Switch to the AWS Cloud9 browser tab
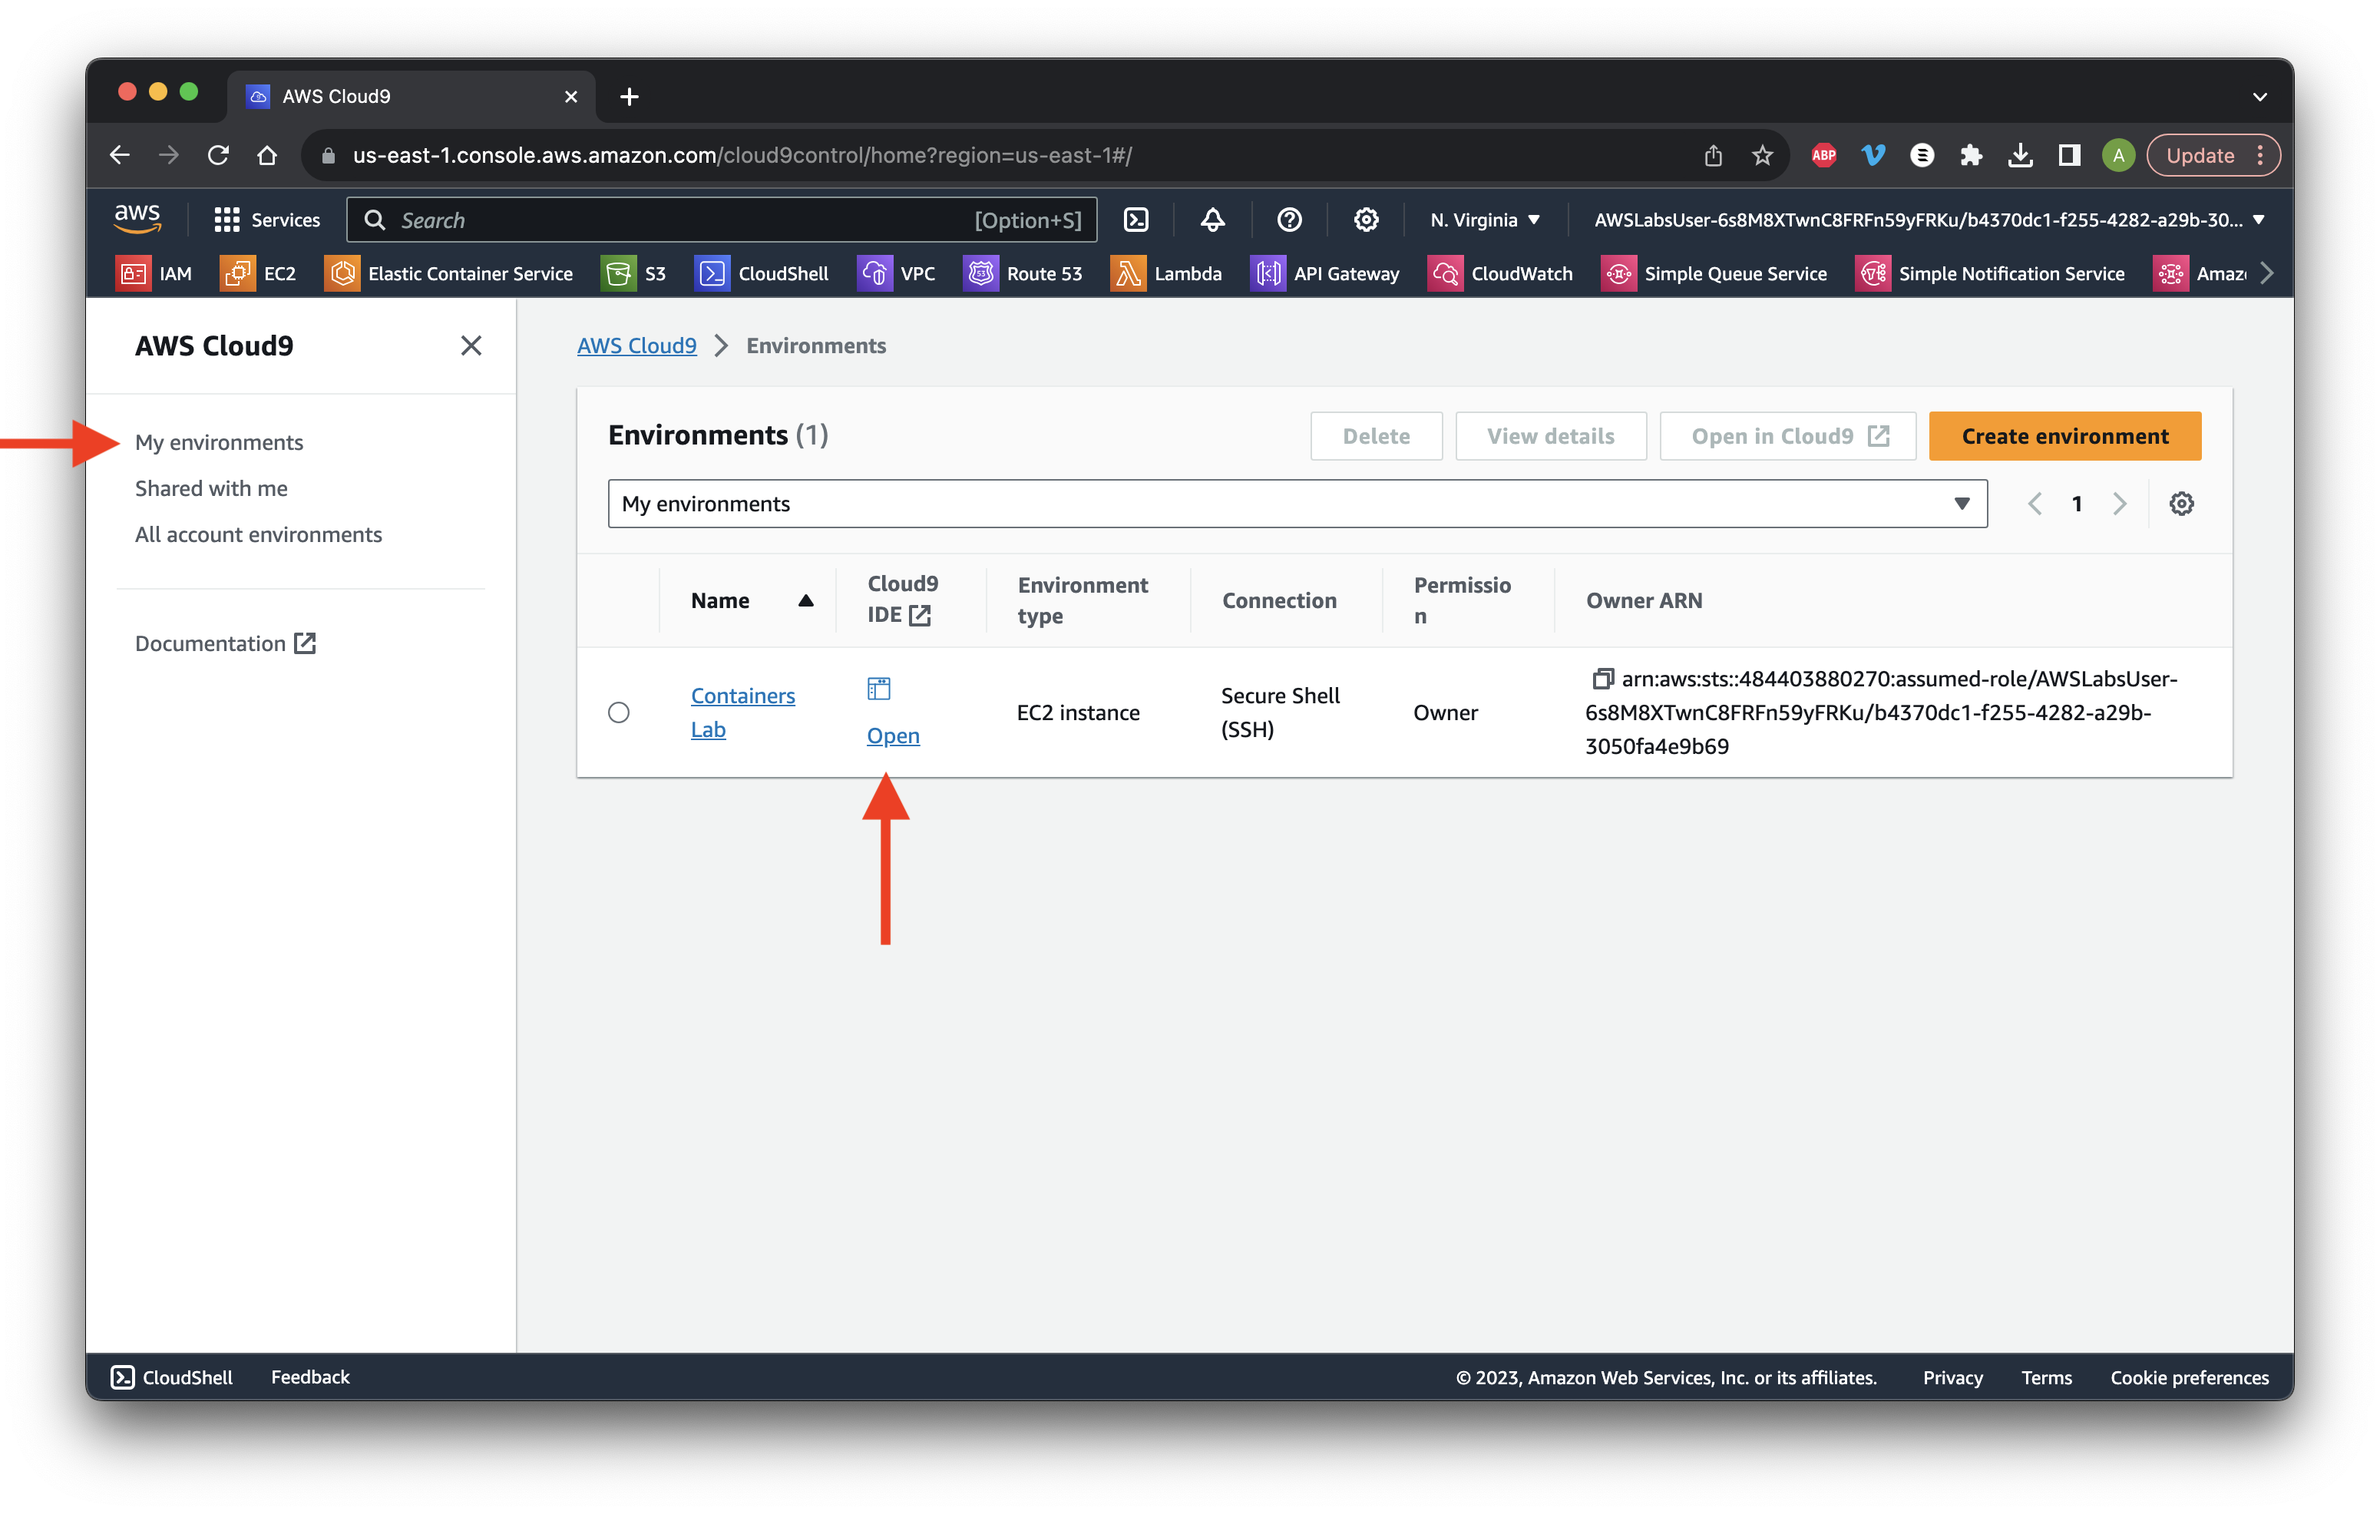The width and height of the screenshot is (2380, 1514). (x=412, y=96)
